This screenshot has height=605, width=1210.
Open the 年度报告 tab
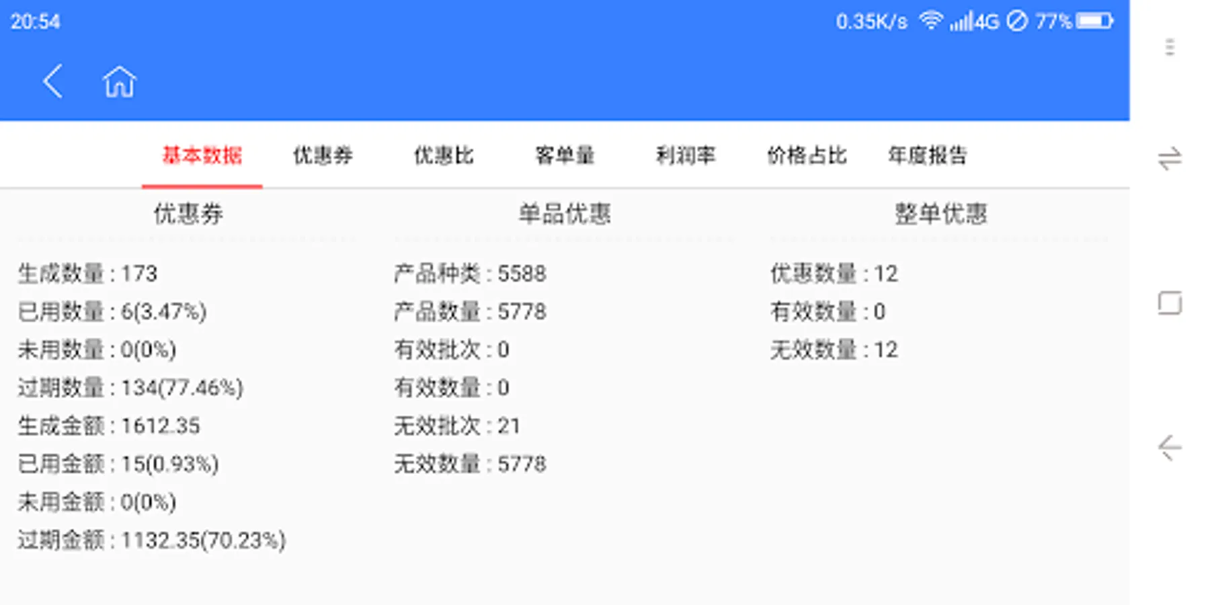(928, 155)
